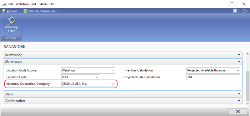The image size is (250, 116).
Task: Click the dropdown arrow beside layout icon
Action: click(238, 11)
